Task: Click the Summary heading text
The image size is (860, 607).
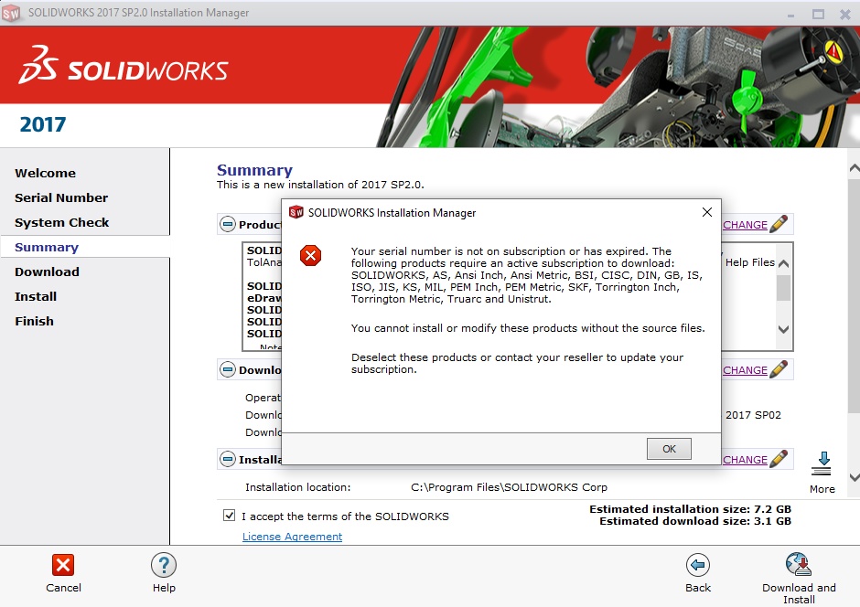Action: 254,170
